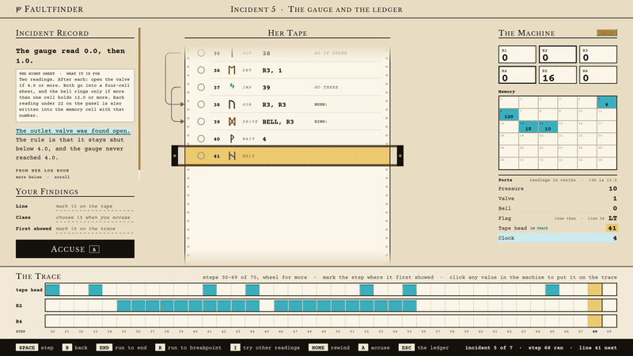The image size is (633, 356).
Task: Select the DRIVE rune on line 39
Action: (232, 122)
